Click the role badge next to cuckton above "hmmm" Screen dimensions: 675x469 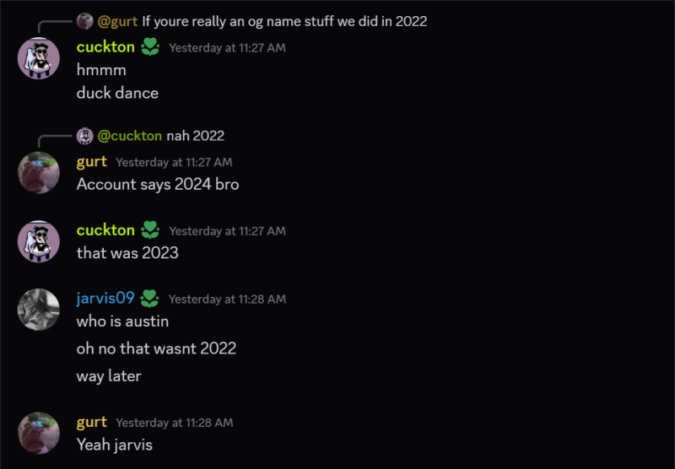[150, 47]
